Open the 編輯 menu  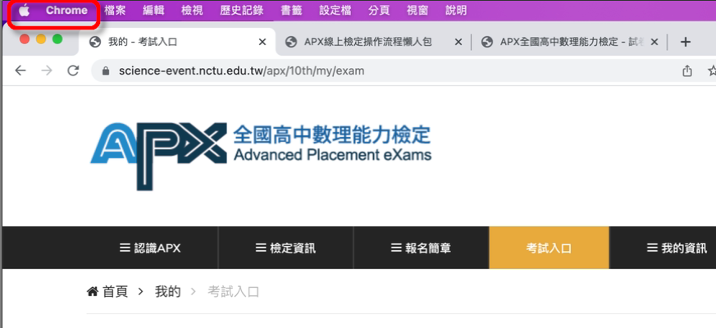pyautogui.click(x=153, y=11)
